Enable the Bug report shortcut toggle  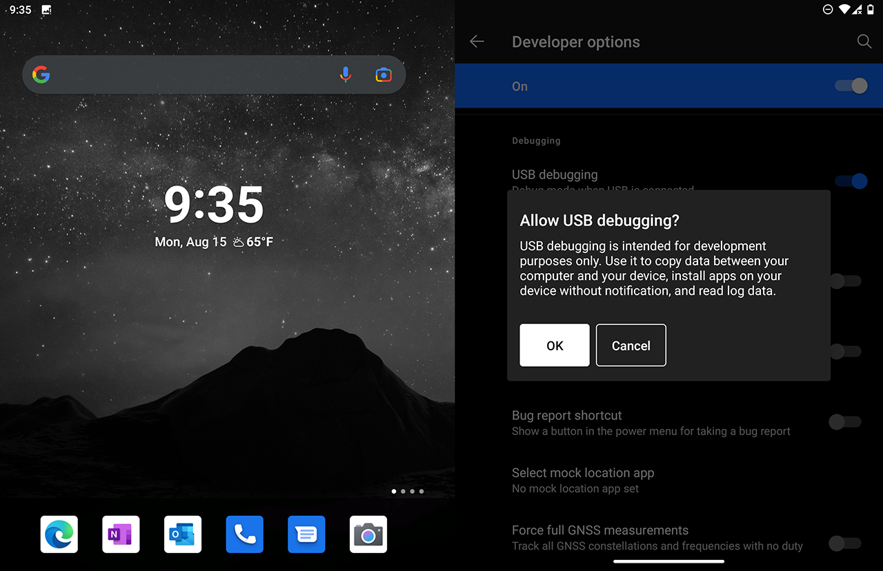[x=845, y=422]
